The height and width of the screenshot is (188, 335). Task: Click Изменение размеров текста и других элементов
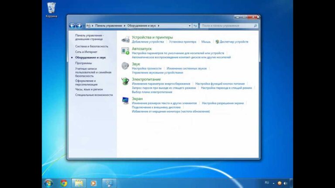164,103
